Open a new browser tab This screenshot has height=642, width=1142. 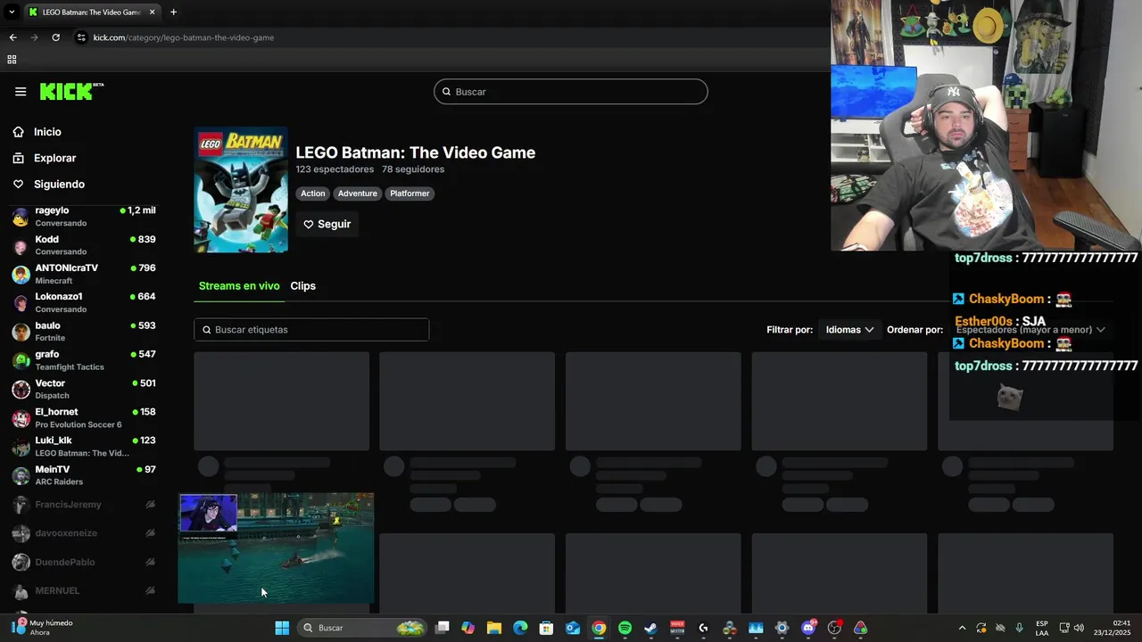(173, 12)
